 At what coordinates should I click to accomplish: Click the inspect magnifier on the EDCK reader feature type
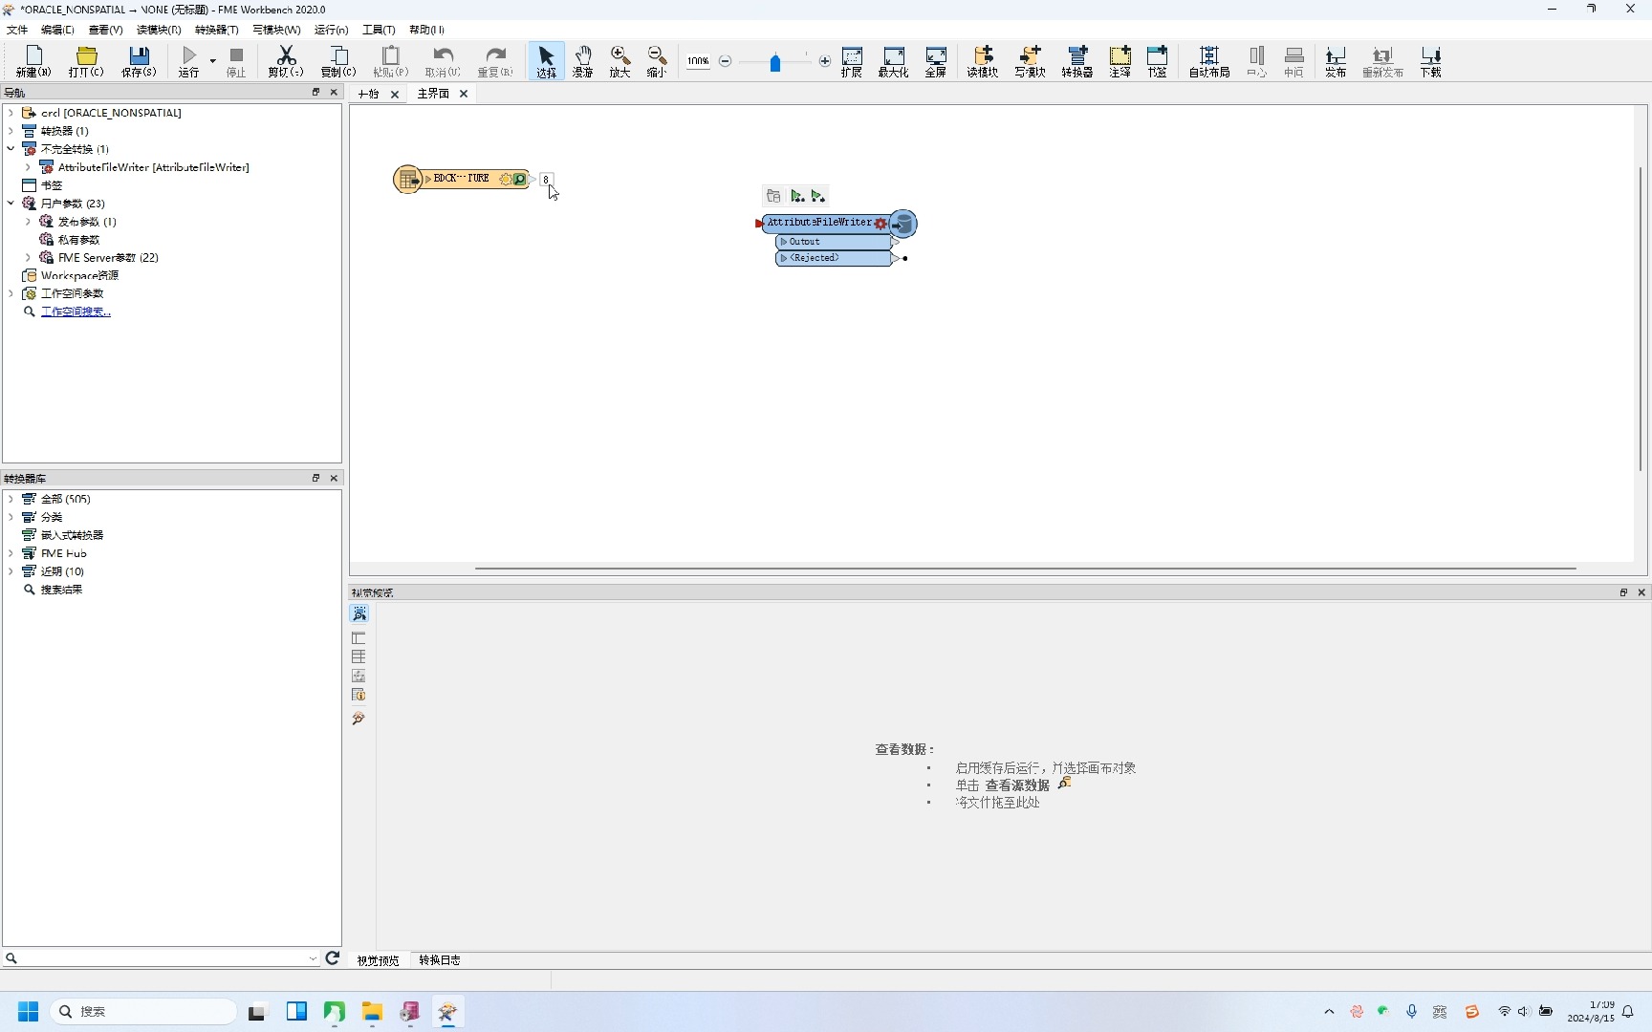coord(519,179)
